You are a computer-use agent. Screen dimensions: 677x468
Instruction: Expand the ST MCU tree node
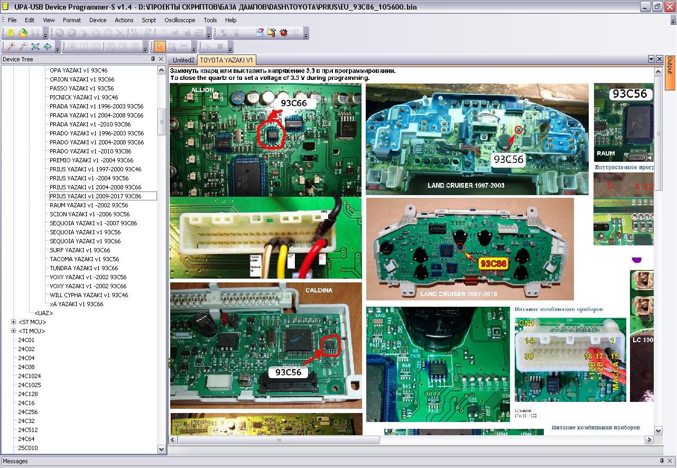pos(14,322)
